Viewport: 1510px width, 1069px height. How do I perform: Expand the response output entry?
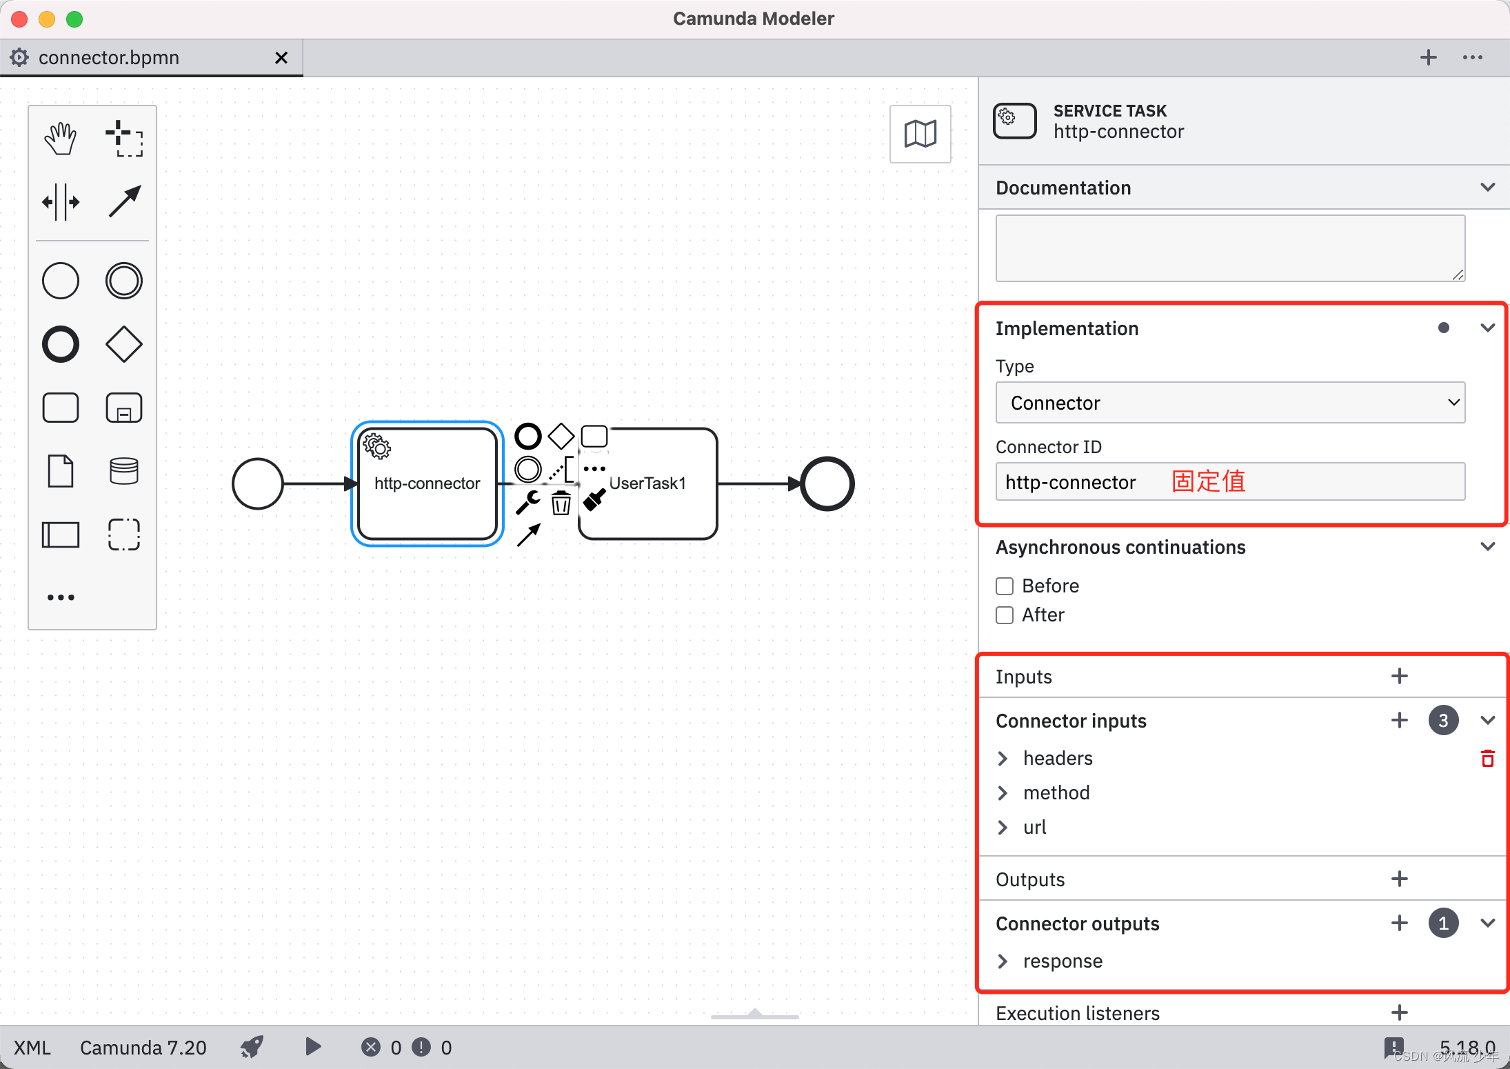pyautogui.click(x=1003, y=961)
